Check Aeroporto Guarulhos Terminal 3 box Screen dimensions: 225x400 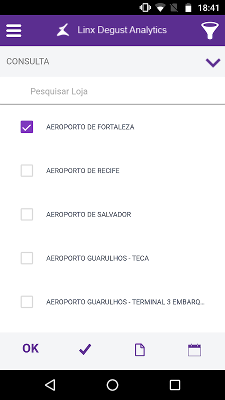tap(27, 302)
